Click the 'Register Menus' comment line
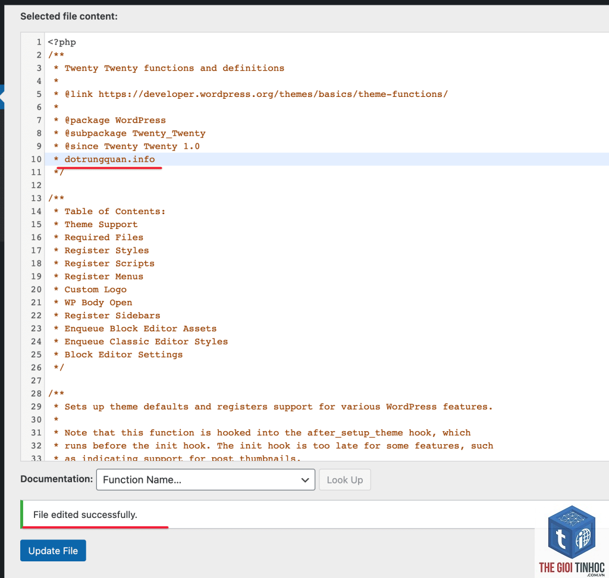 click(103, 277)
